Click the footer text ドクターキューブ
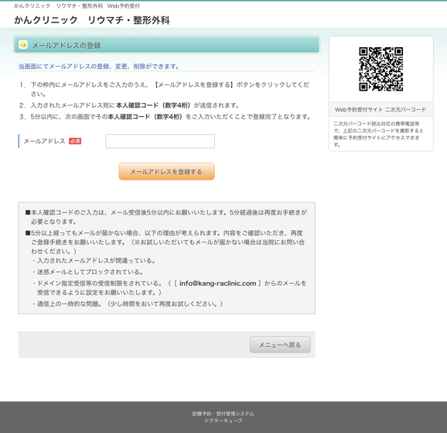Image resolution: width=447 pixels, height=433 pixels. pos(223,421)
